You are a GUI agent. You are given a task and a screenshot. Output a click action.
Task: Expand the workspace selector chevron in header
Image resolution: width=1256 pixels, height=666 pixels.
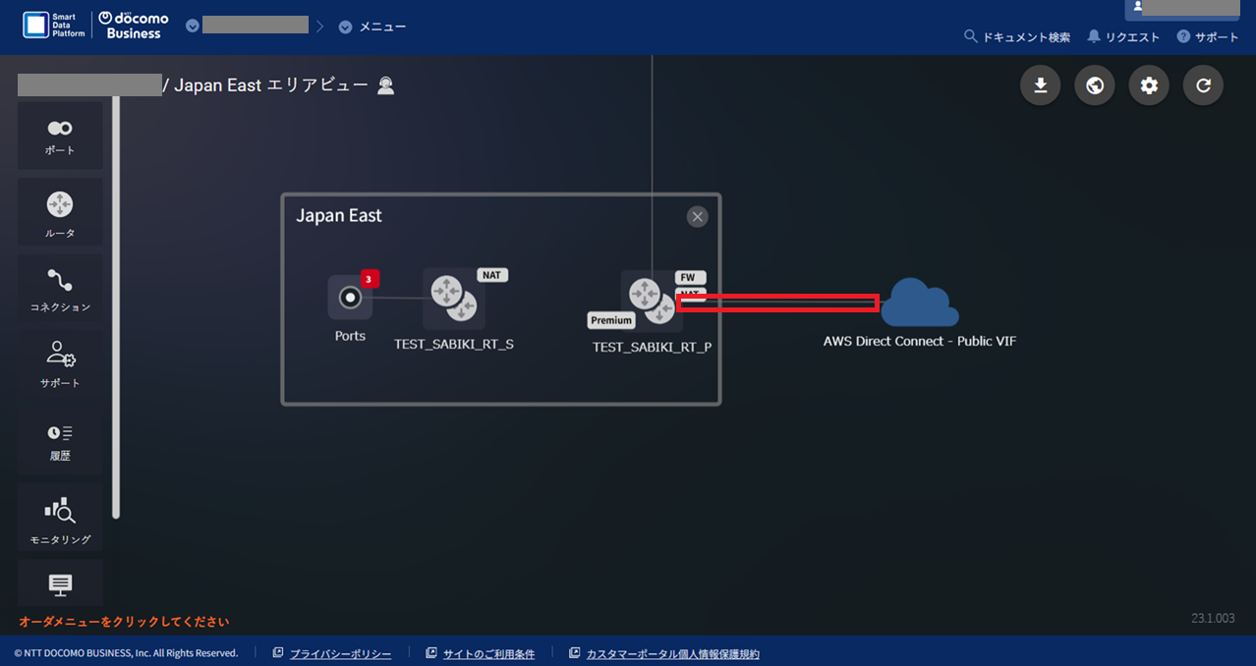pos(193,26)
